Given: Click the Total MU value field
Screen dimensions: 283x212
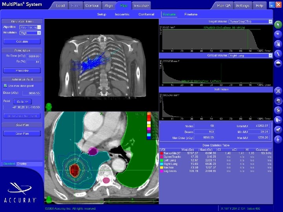Looking at the screenshot, I should (x=259, y=126).
